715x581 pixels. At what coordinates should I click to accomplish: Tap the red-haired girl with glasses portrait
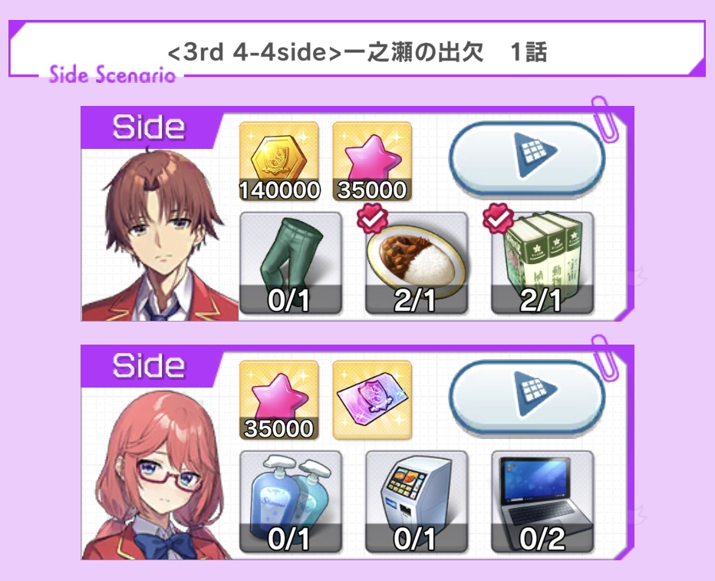(157, 474)
